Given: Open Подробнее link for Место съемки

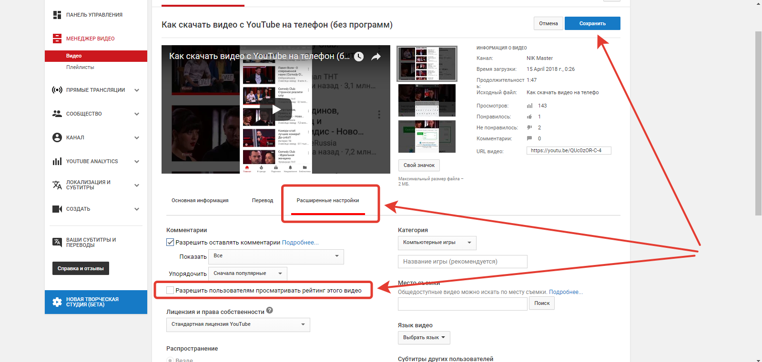Looking at the screenshot, I should tap(566, 292).
